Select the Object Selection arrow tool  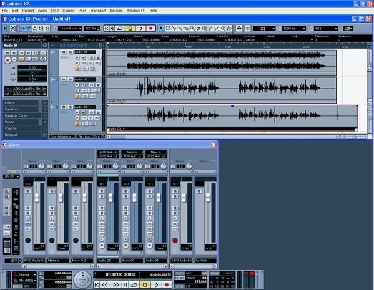(x=162, y=28)
